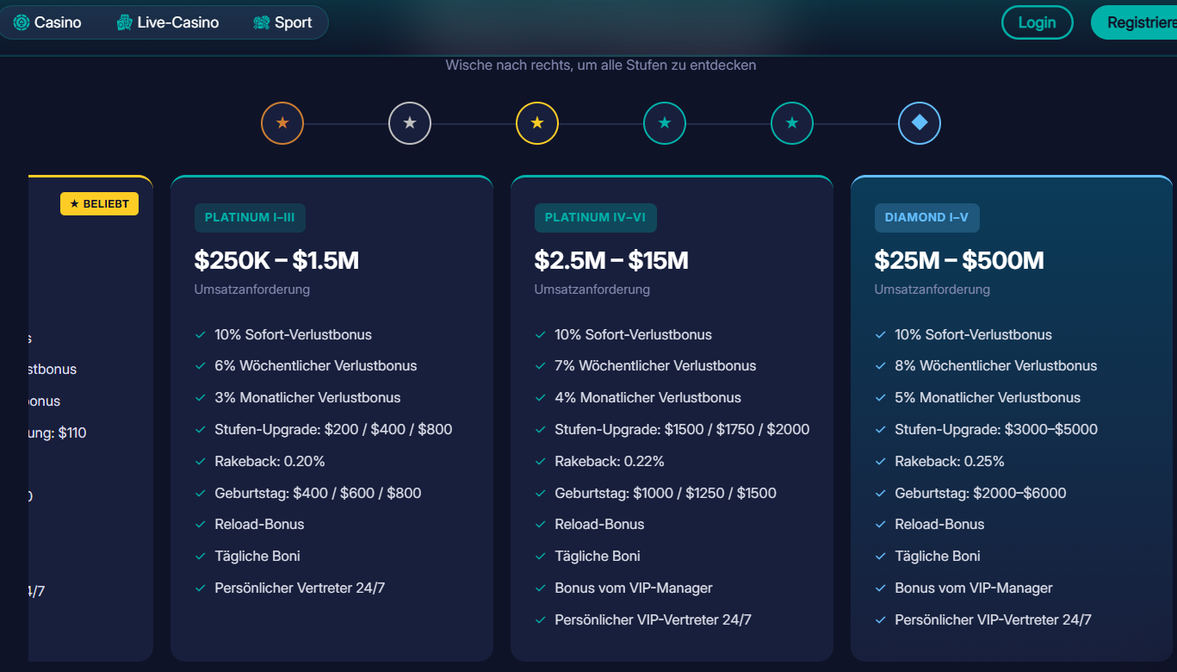Viewport: 1177px width, 672px height.
Task: Select the gold star tier step
Action: pos(537,123)
